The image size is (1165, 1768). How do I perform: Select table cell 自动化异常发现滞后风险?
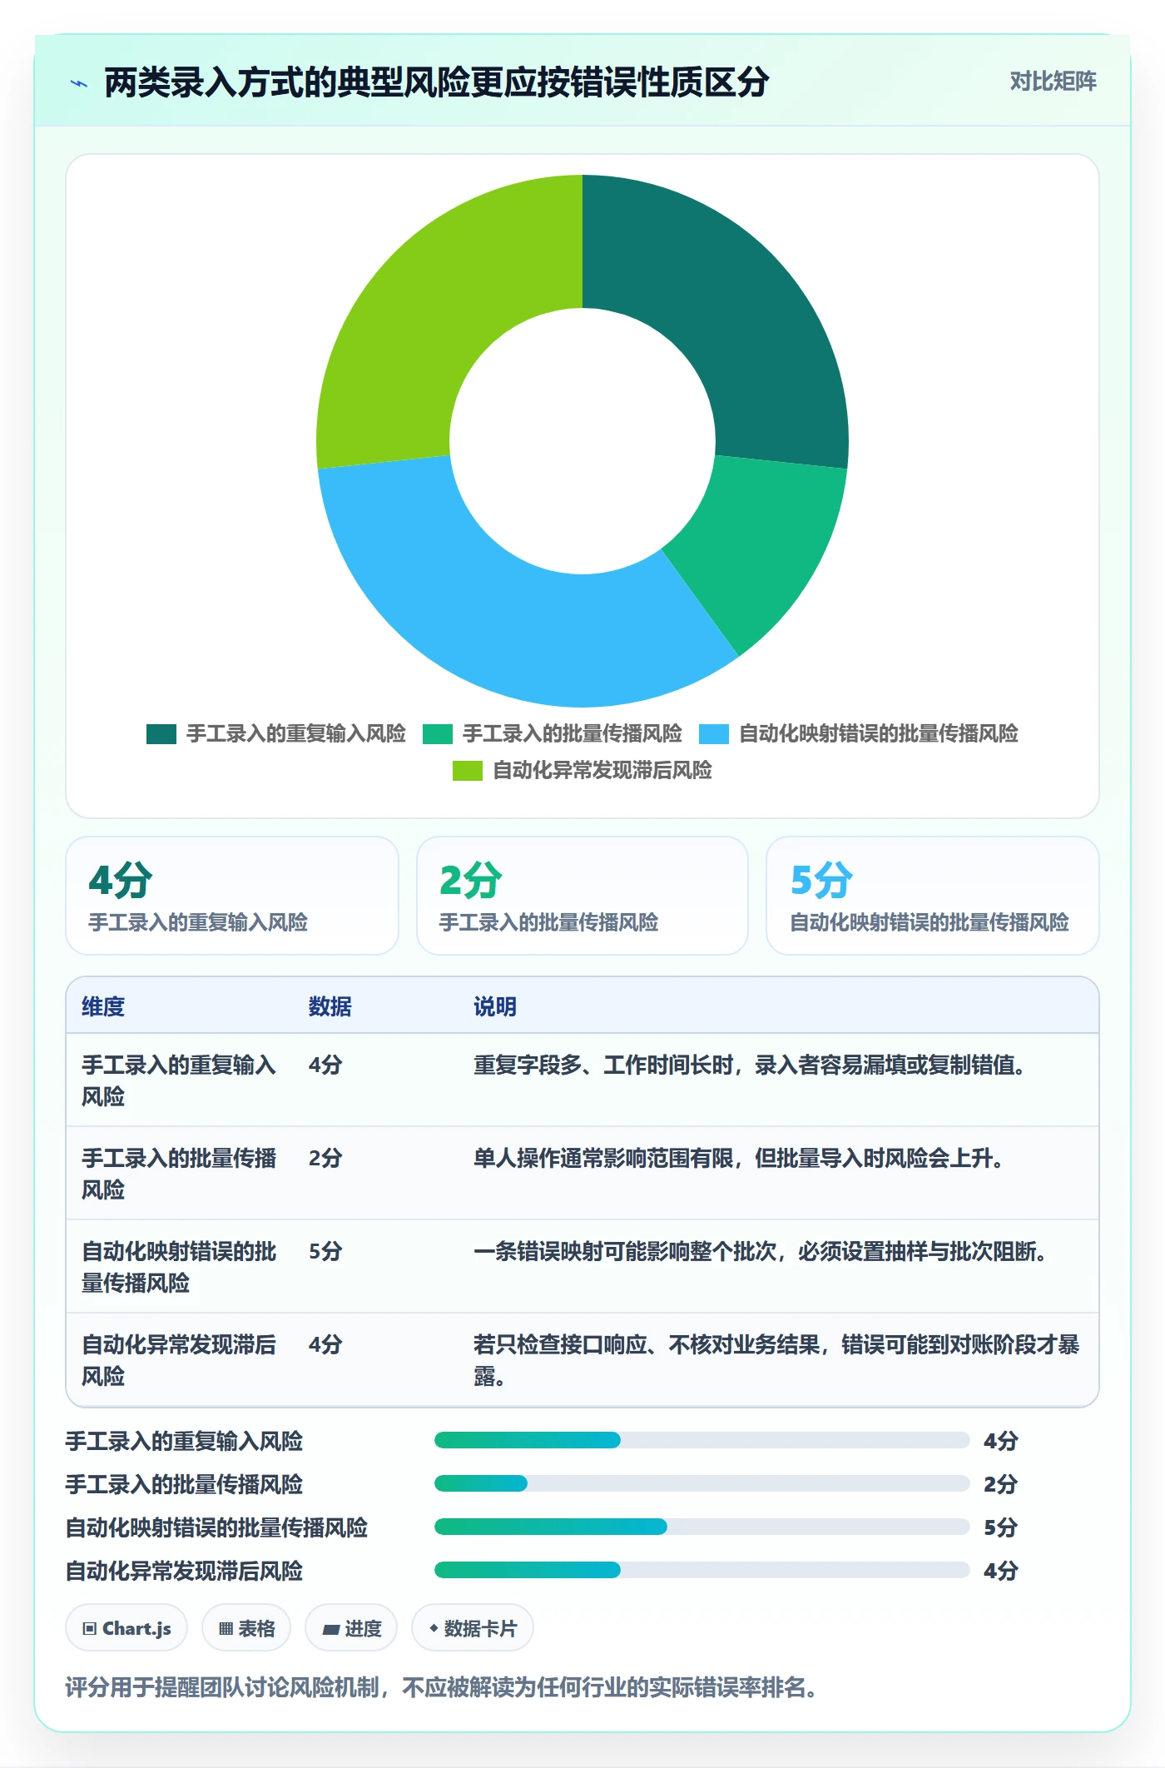(179, 1360)
